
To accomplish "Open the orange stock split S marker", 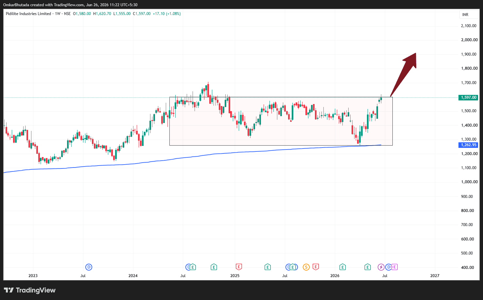I will tap(306, 267).
